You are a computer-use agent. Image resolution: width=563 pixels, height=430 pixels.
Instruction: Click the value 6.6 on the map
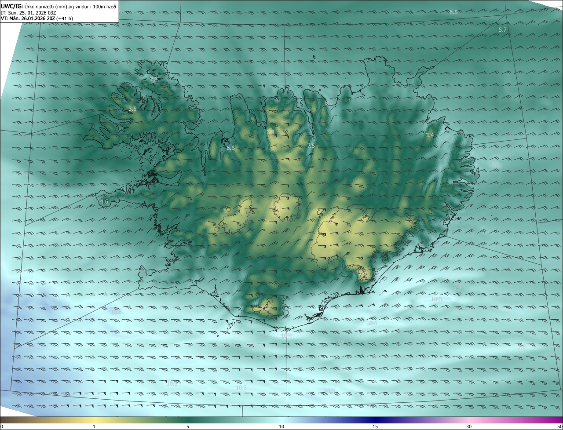230,148
